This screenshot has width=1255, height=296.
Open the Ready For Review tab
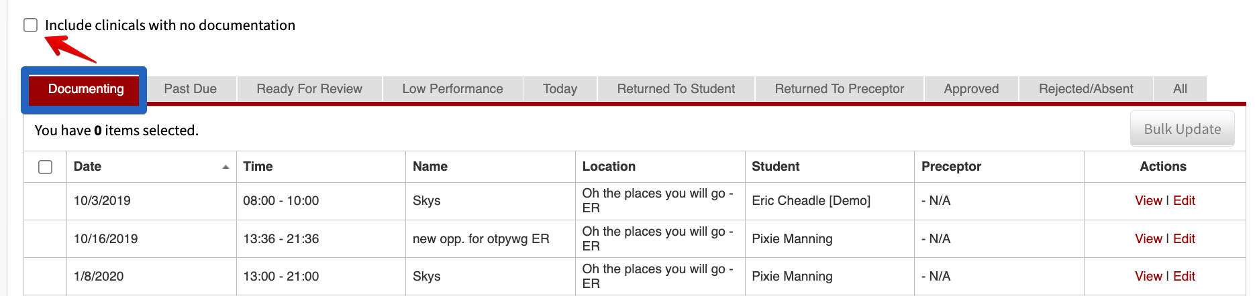click(309, 89)
